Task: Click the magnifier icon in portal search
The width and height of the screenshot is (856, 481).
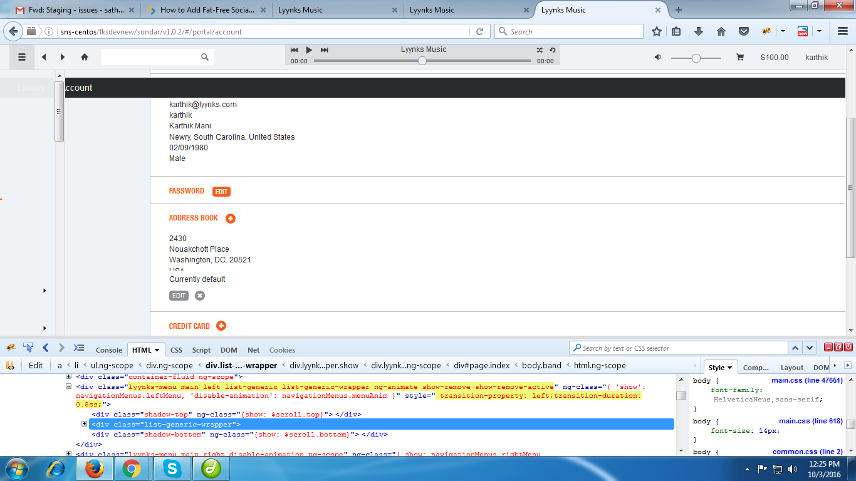Action: [205, 57]
